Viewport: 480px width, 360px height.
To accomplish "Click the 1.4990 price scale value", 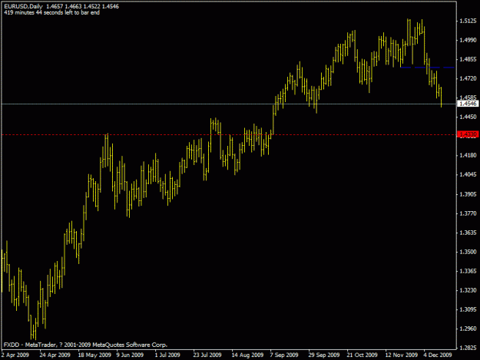I will pyautogui.click(x=468, y=40).
